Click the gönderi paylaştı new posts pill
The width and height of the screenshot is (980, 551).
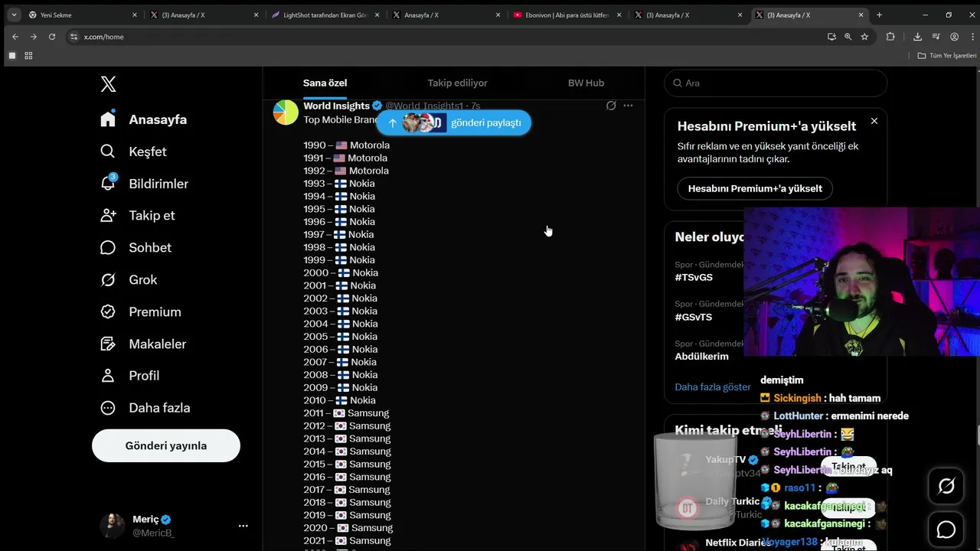[453, 122]
